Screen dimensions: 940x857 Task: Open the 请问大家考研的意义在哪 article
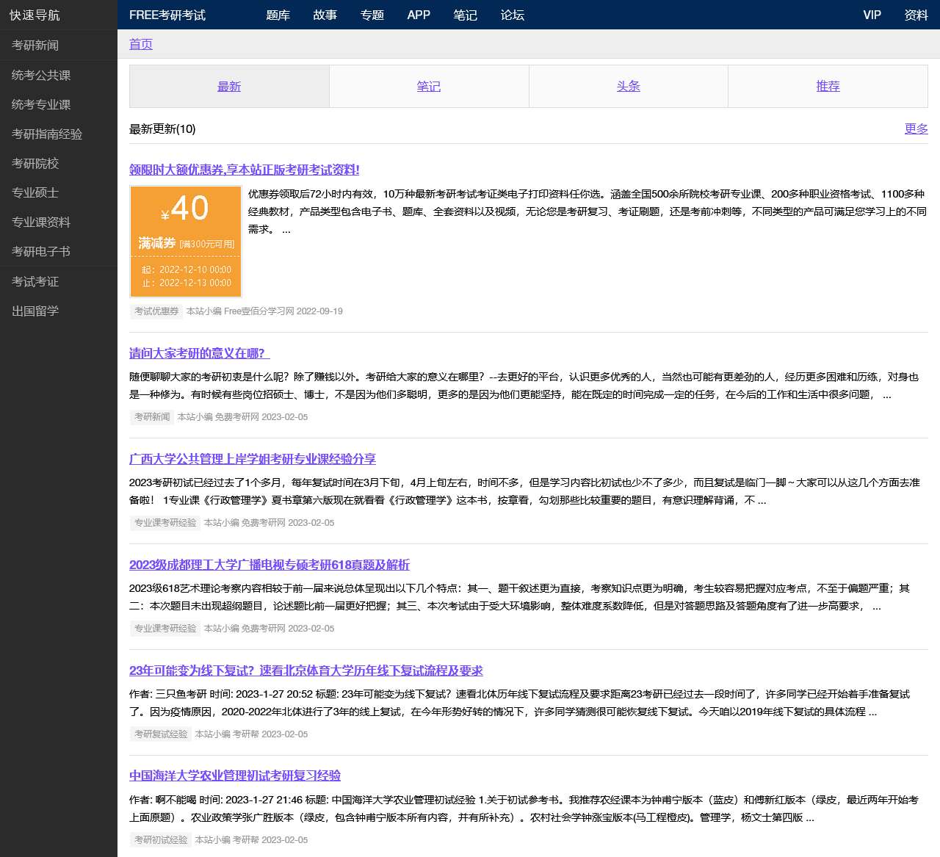coord(200,353)
